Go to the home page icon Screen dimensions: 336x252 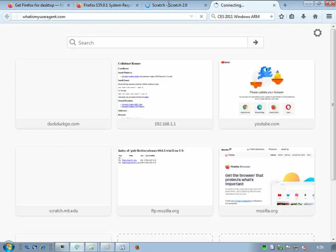coord(315,16)
